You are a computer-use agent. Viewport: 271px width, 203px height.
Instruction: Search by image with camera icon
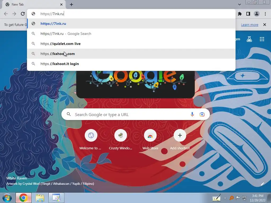coord(202,114)
